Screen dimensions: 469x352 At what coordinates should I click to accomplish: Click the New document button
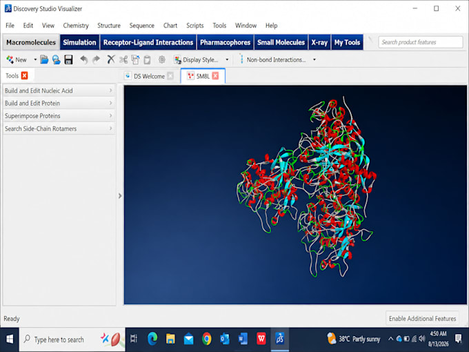(17, 60)
